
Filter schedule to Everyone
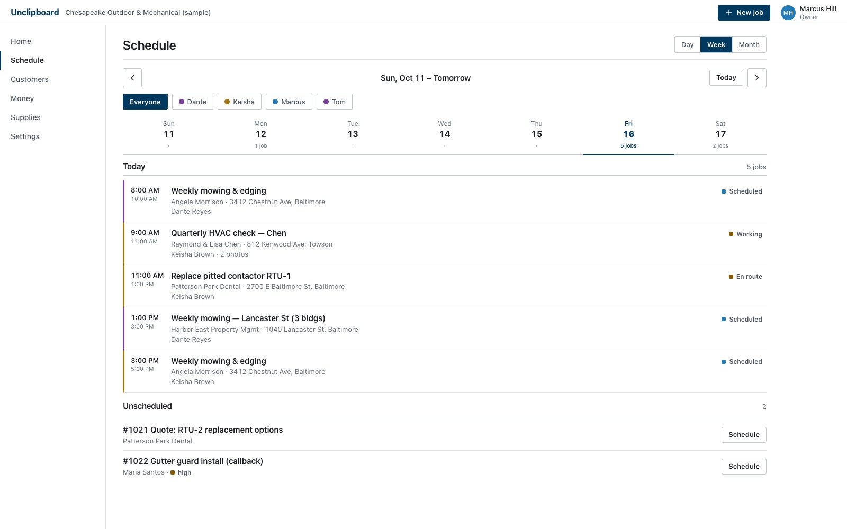[145, 102]
